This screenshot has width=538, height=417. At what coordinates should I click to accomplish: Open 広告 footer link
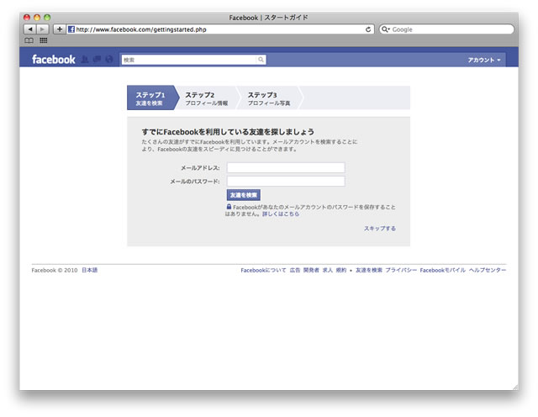295,270
